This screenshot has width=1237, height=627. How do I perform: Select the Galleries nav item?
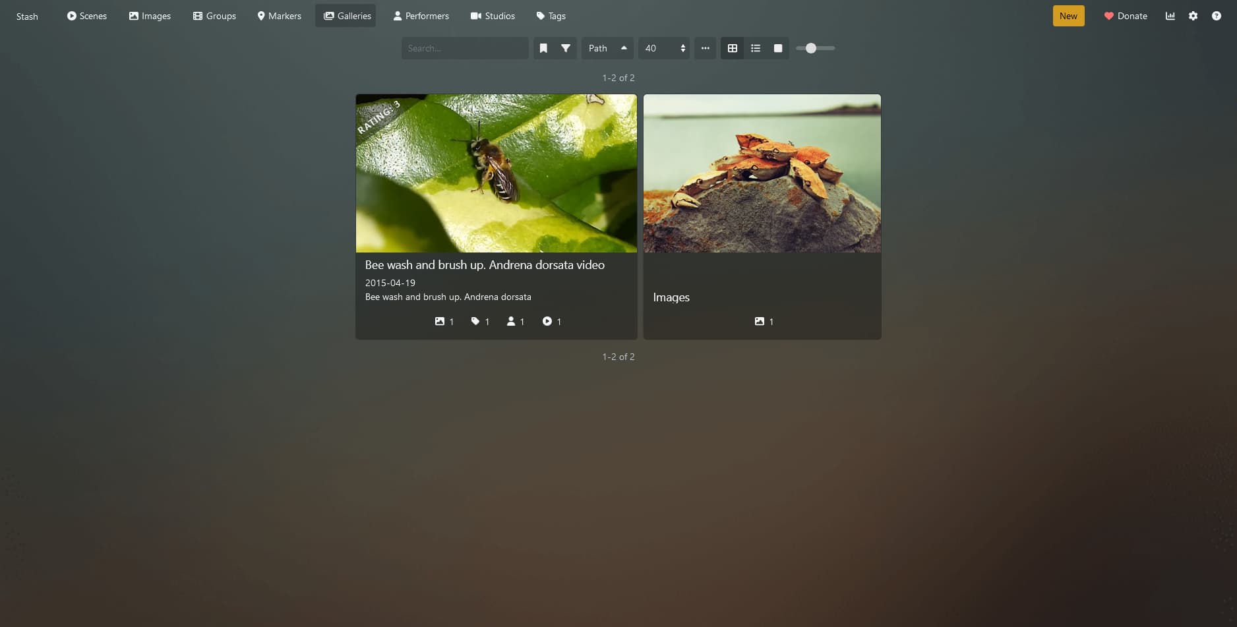(x=346, y=16)
